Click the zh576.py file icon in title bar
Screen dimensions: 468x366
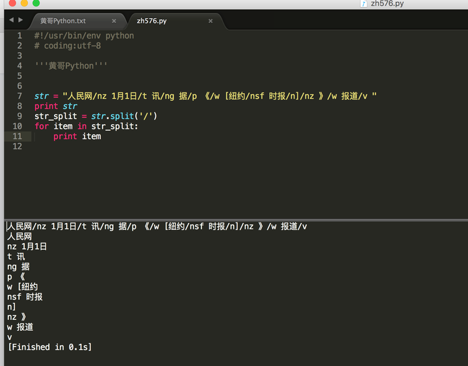tap(363, 4)
